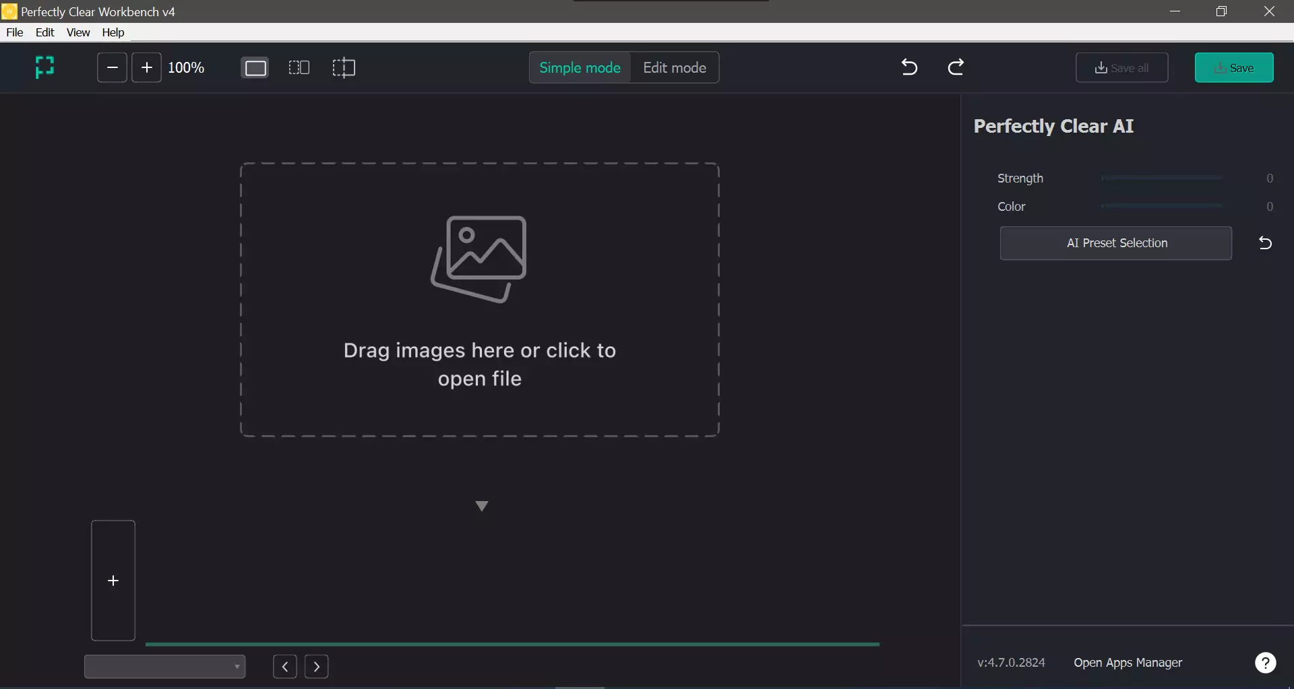This screenshot has width=1294, height=689.
Task: Select single image view layout
Action: (255, 67)
